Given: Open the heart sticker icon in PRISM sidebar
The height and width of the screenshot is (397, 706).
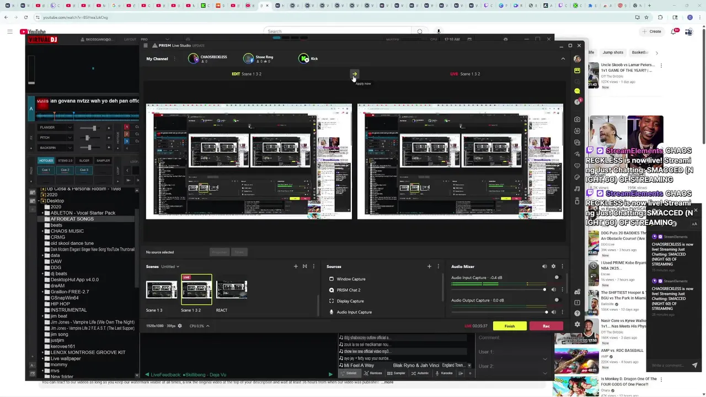Looking at the screenshot, I should 577,165.
